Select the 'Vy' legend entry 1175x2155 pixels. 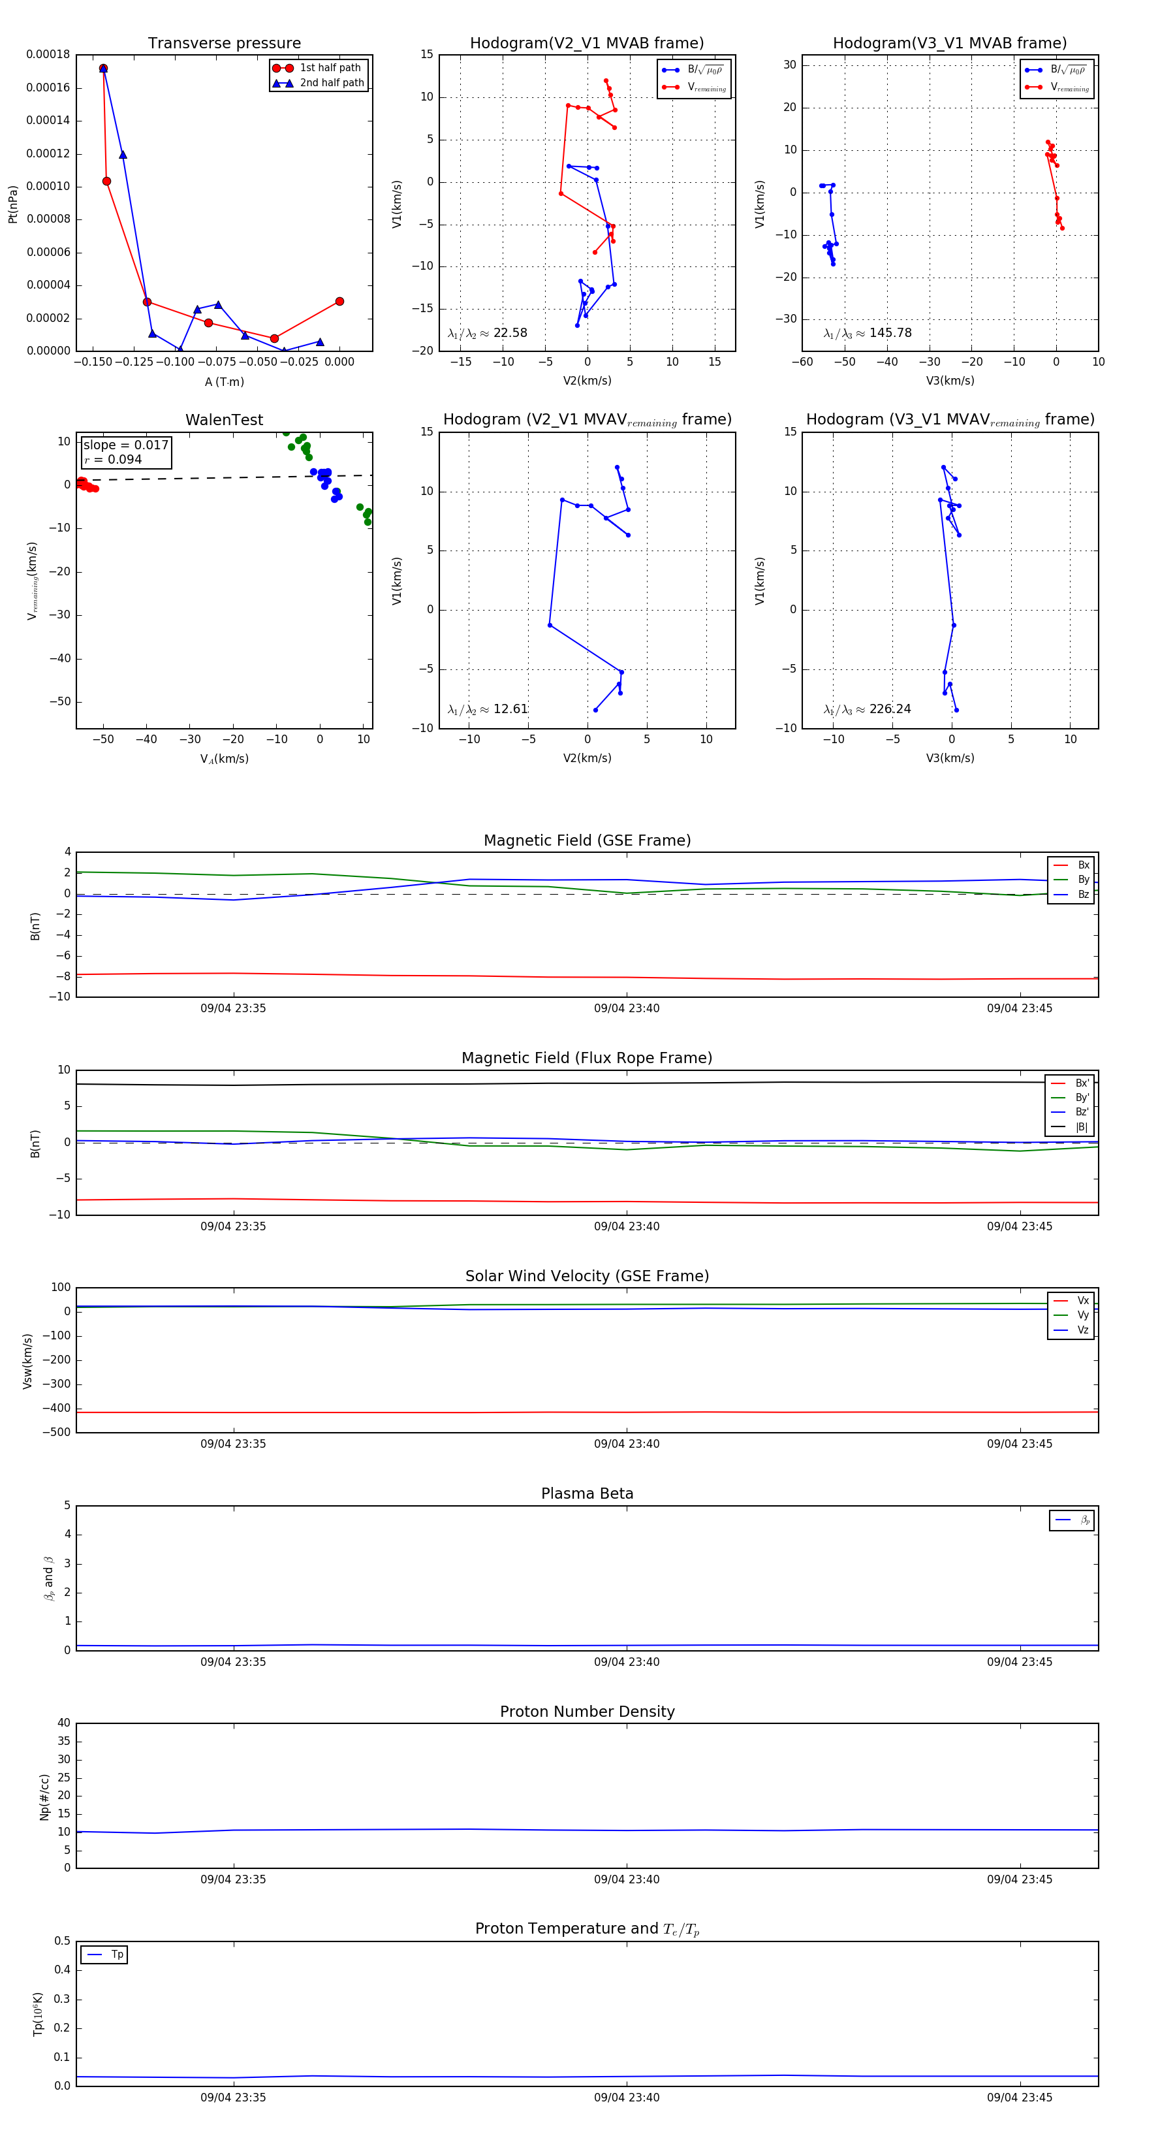point(1071,1315)
